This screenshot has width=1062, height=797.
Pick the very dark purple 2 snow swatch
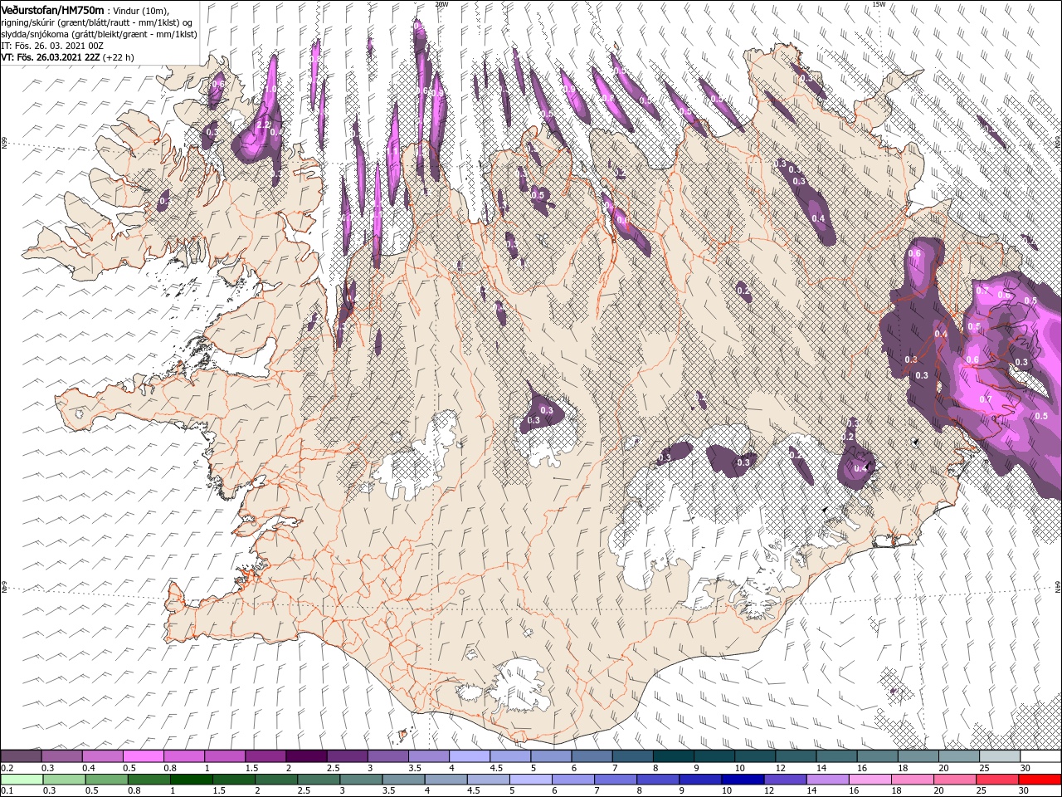click(x=306, y=755)
